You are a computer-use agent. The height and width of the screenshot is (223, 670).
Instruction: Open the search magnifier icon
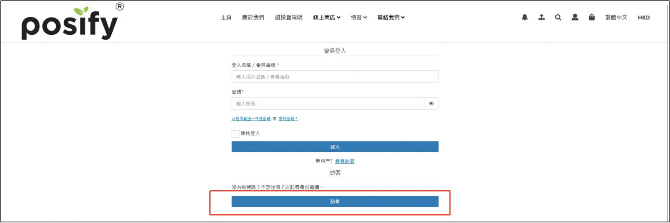(x=558, y=17)
